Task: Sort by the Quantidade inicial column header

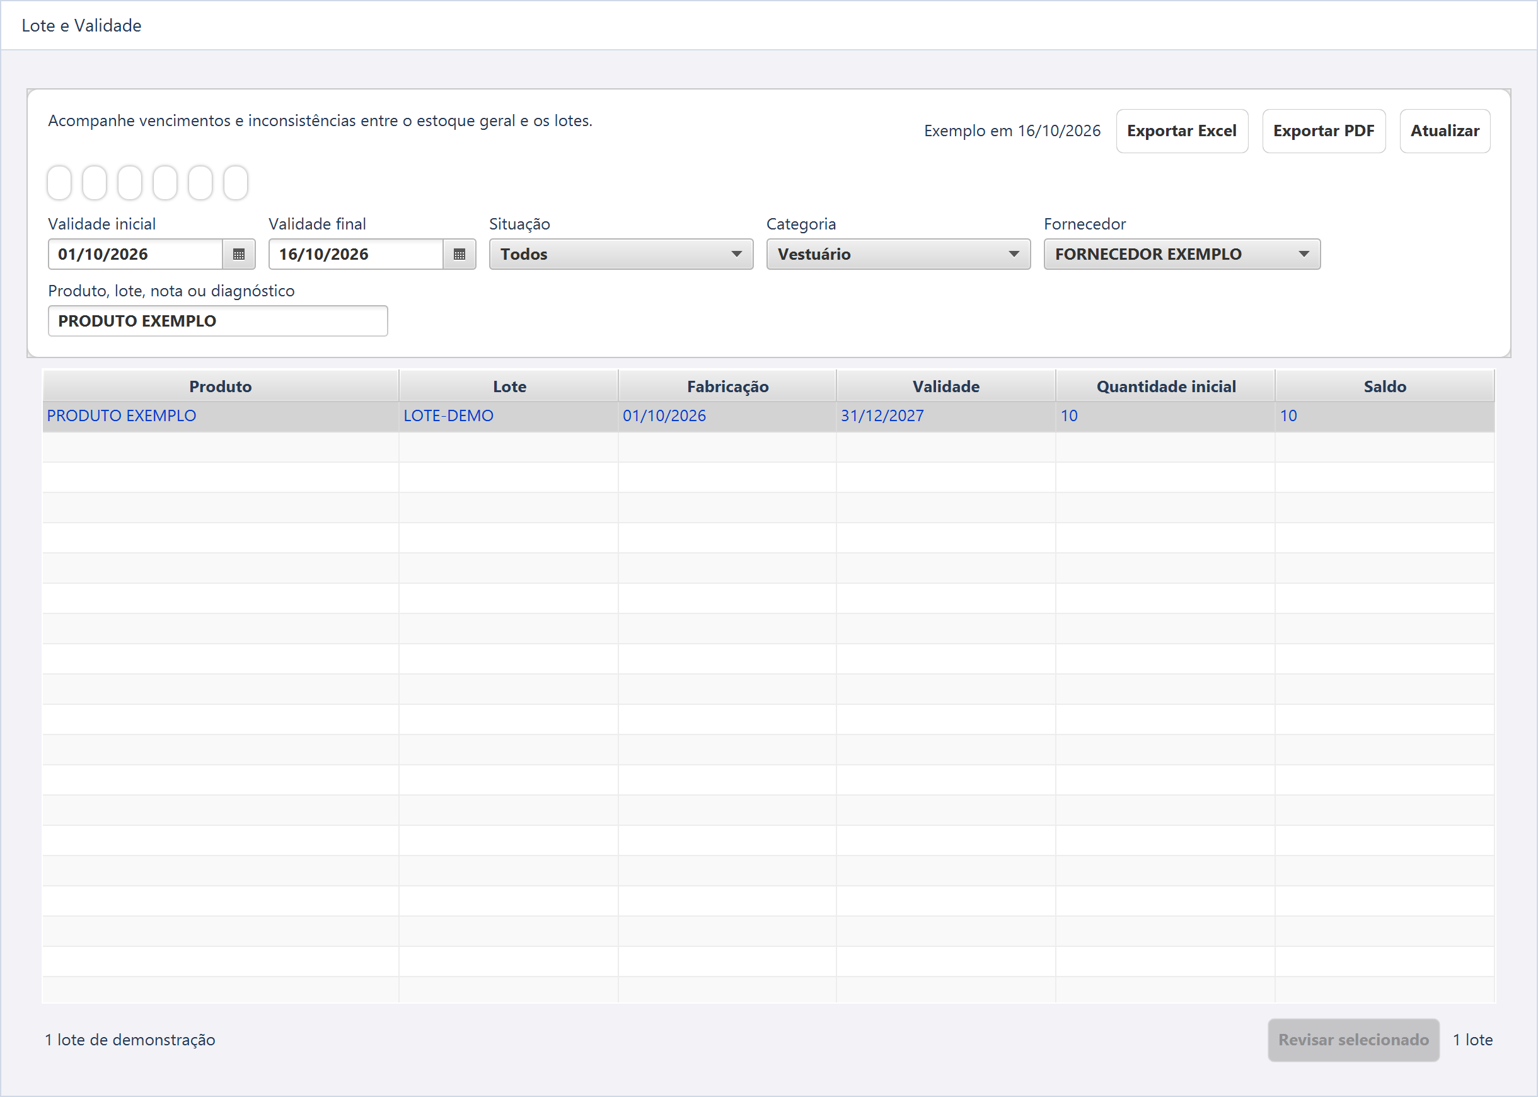Action: tap(1165, 386)
